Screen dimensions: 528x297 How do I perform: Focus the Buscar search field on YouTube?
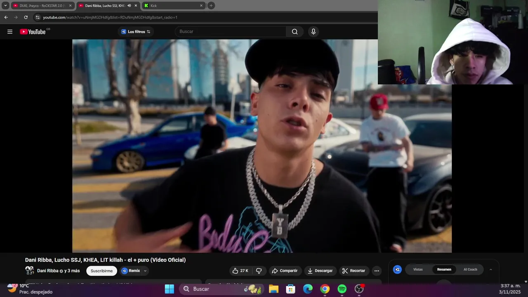coord(231,31)
